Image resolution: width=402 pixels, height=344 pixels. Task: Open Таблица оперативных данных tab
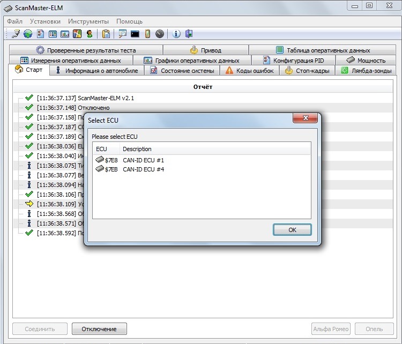[x=323, y=50]
